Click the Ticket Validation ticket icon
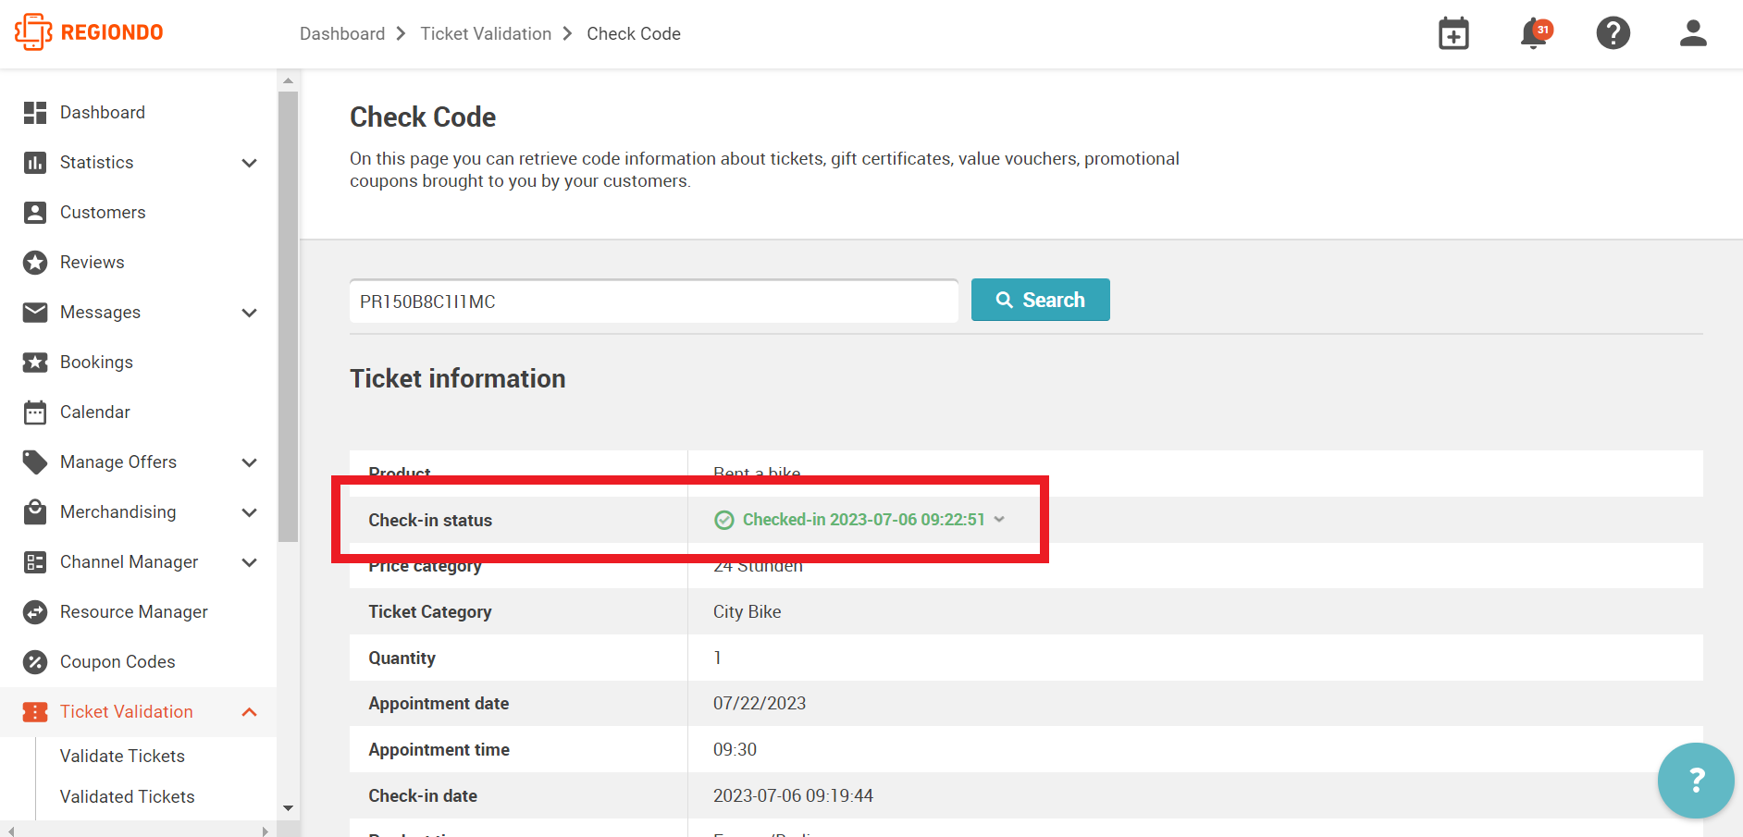 click(x=35, y=712)
